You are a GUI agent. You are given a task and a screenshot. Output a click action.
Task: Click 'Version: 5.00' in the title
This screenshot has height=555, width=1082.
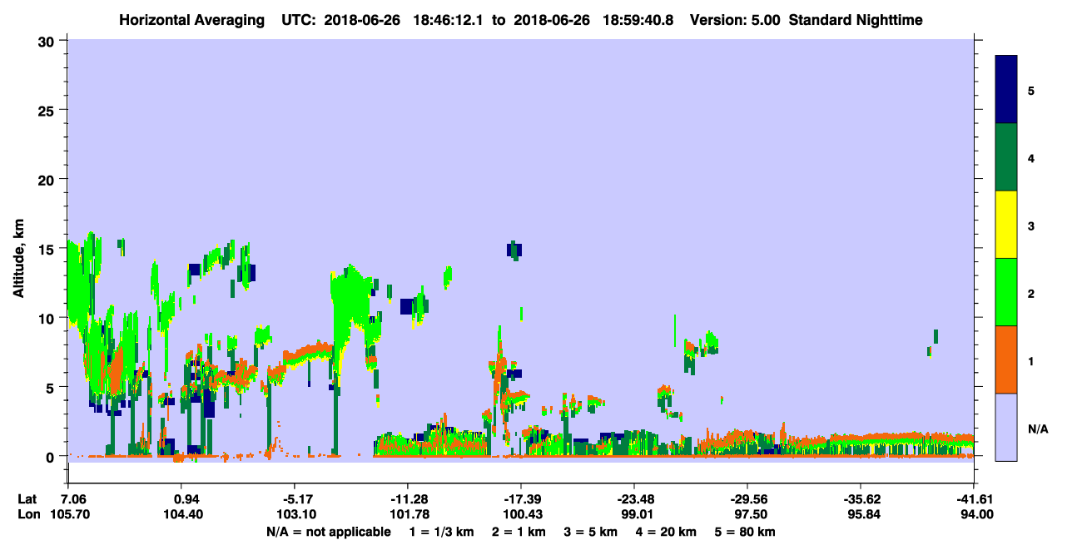735,20
